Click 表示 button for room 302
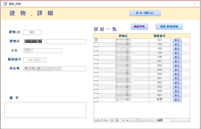The height and width of the screenshot is (129, 201). coord(177,83)
